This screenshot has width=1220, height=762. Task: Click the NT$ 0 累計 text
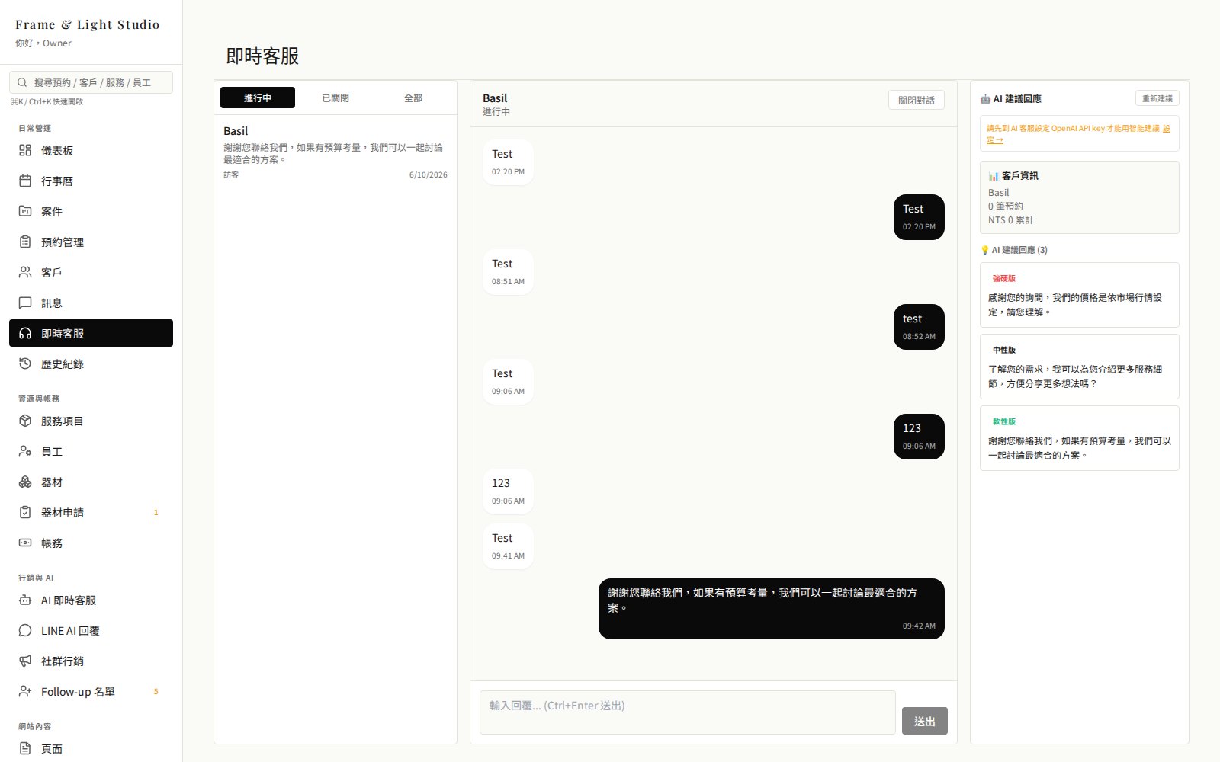[1011, 219]
